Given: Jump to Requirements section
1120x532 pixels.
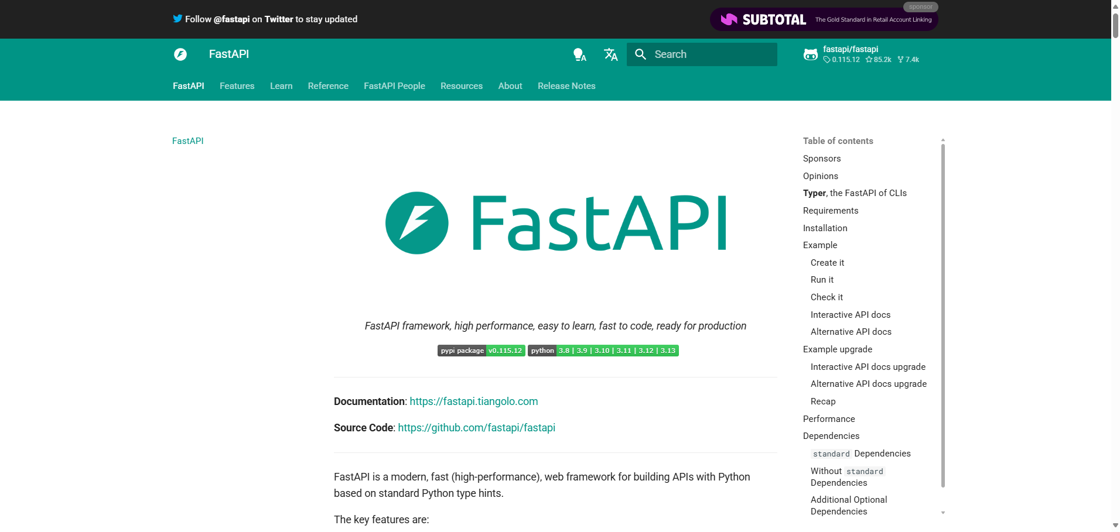Looking at the screenshot, I should coord(831,211).
